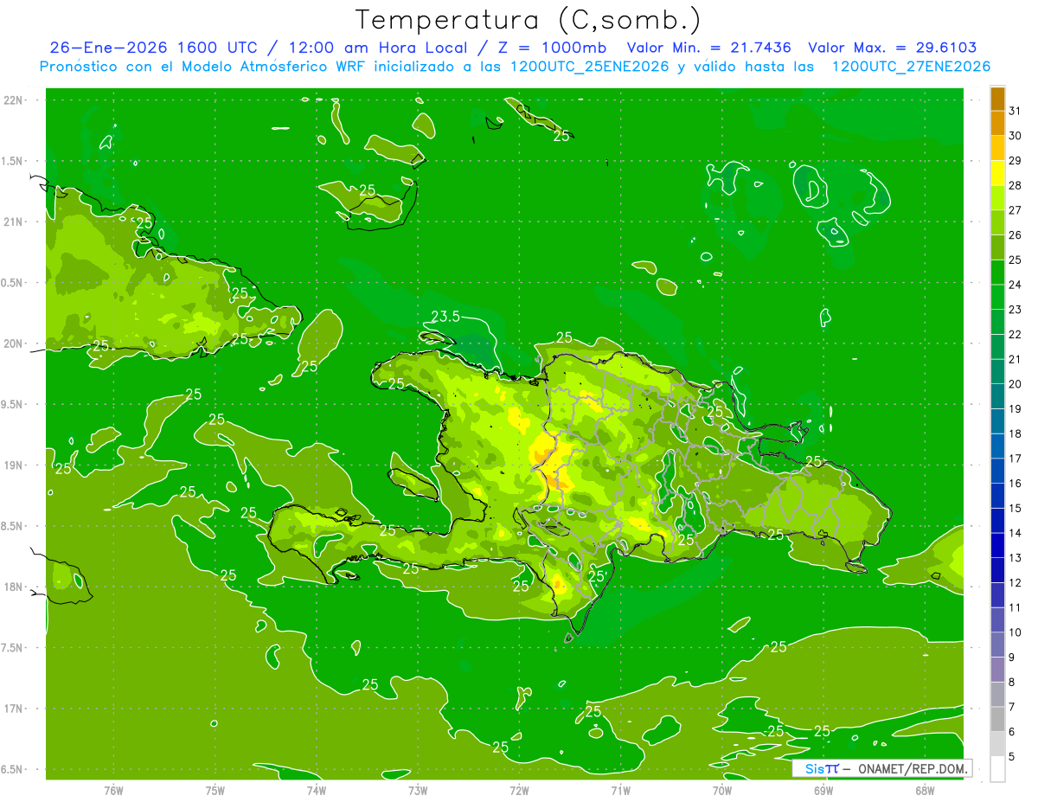Click the '22N' latitude axis label

click(13, 99)
